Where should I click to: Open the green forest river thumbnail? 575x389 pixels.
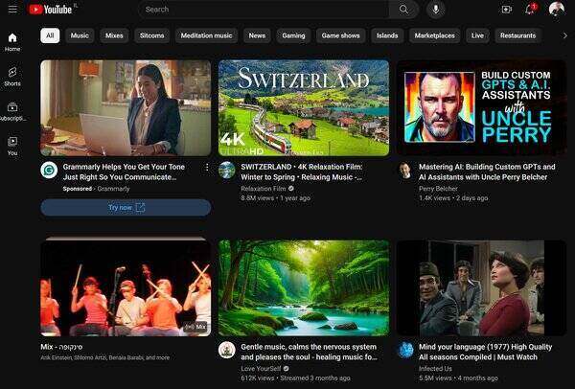tap(304, 288)
